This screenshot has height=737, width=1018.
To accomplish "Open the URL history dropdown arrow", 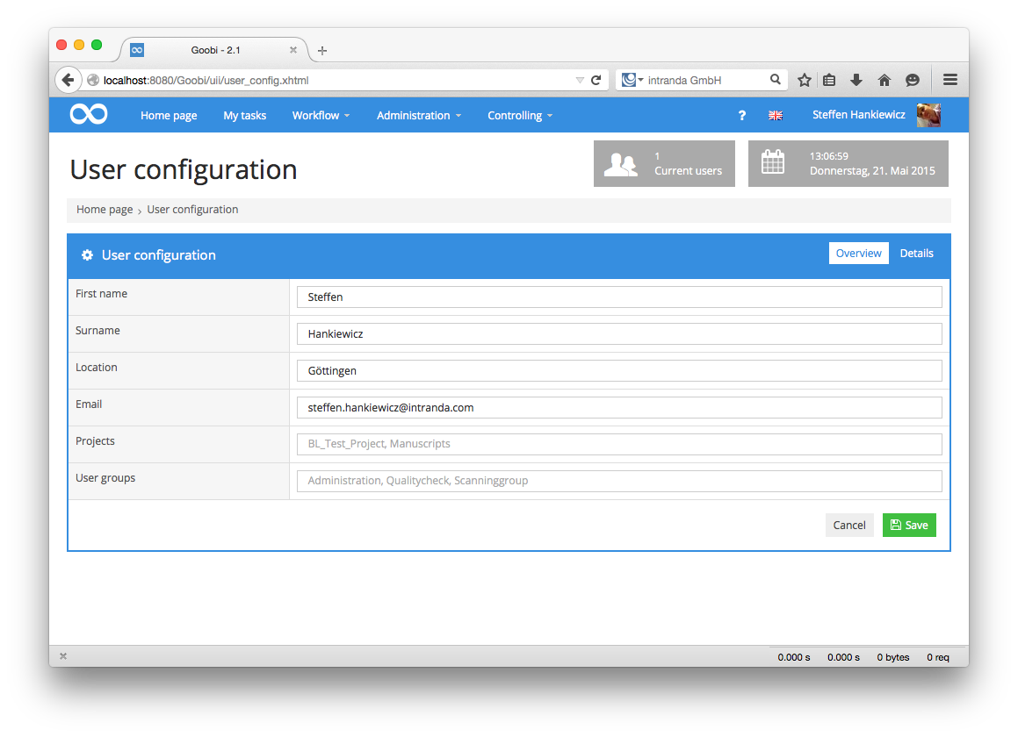I will point(580,80).
